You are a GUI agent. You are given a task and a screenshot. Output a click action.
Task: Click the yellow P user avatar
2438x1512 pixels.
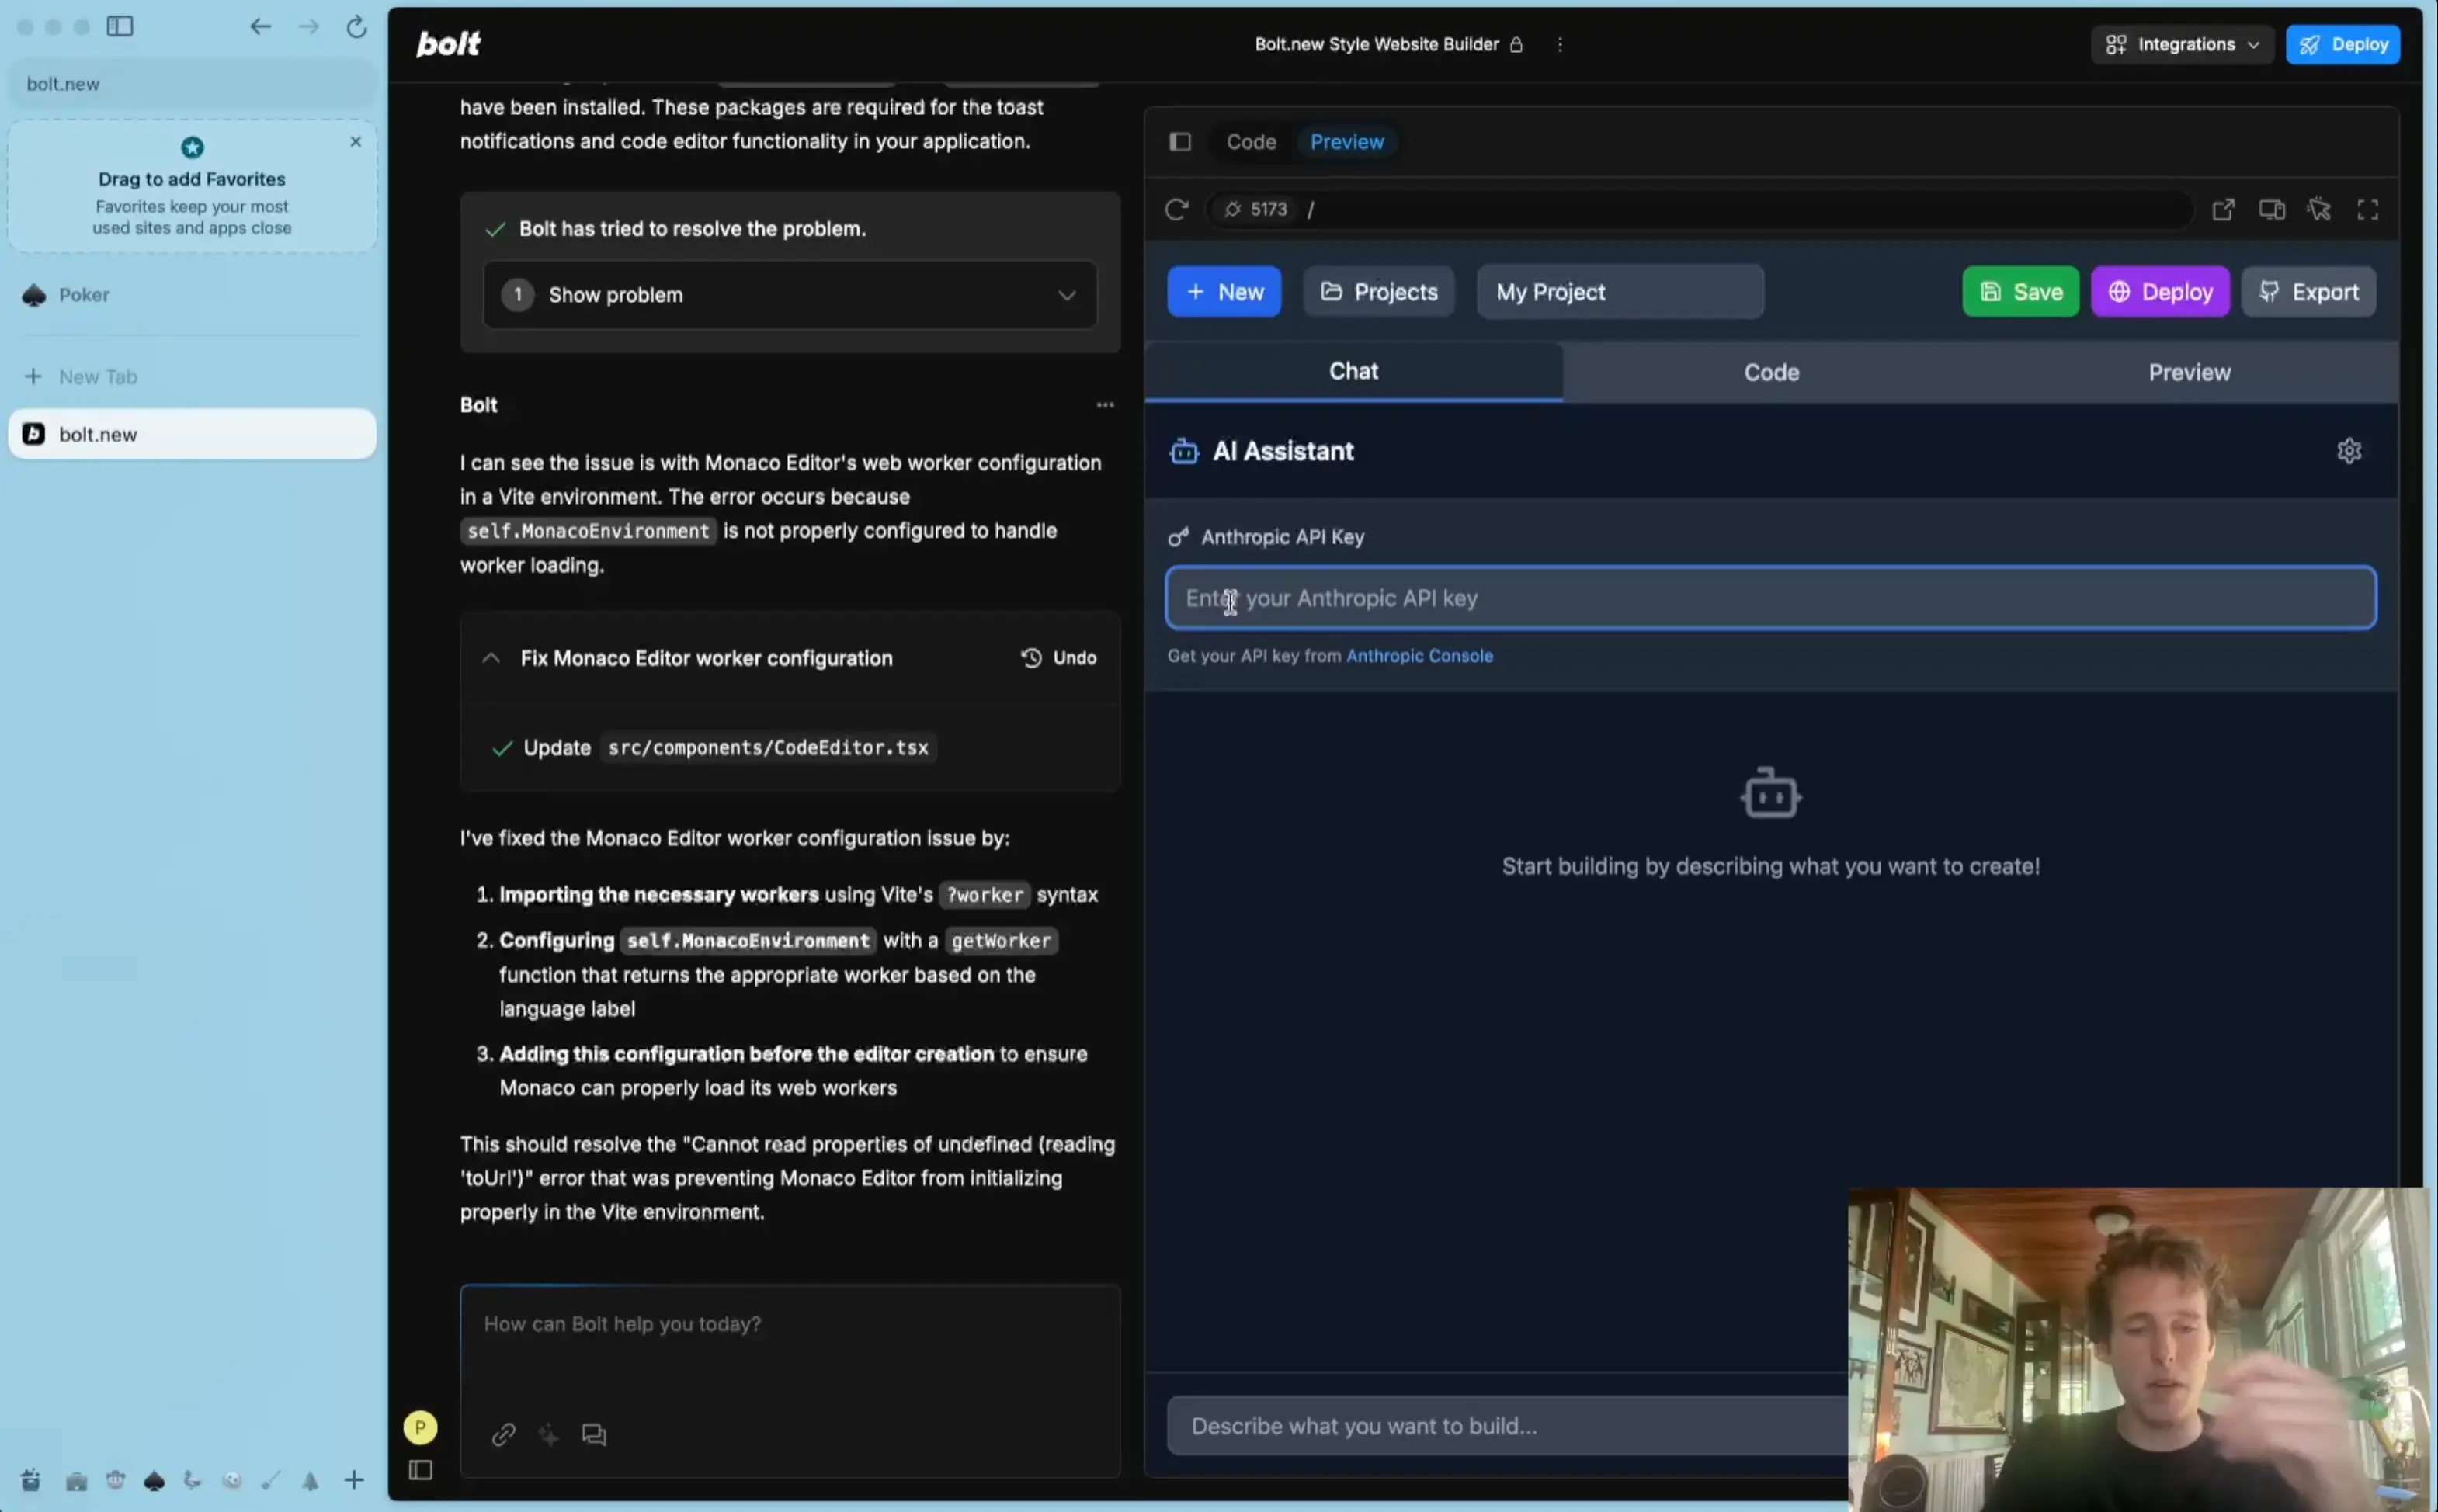click(x=420, y=1427)
